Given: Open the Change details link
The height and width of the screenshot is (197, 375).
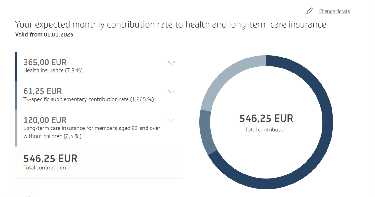Looking at the screenshot, I should 334,11.
